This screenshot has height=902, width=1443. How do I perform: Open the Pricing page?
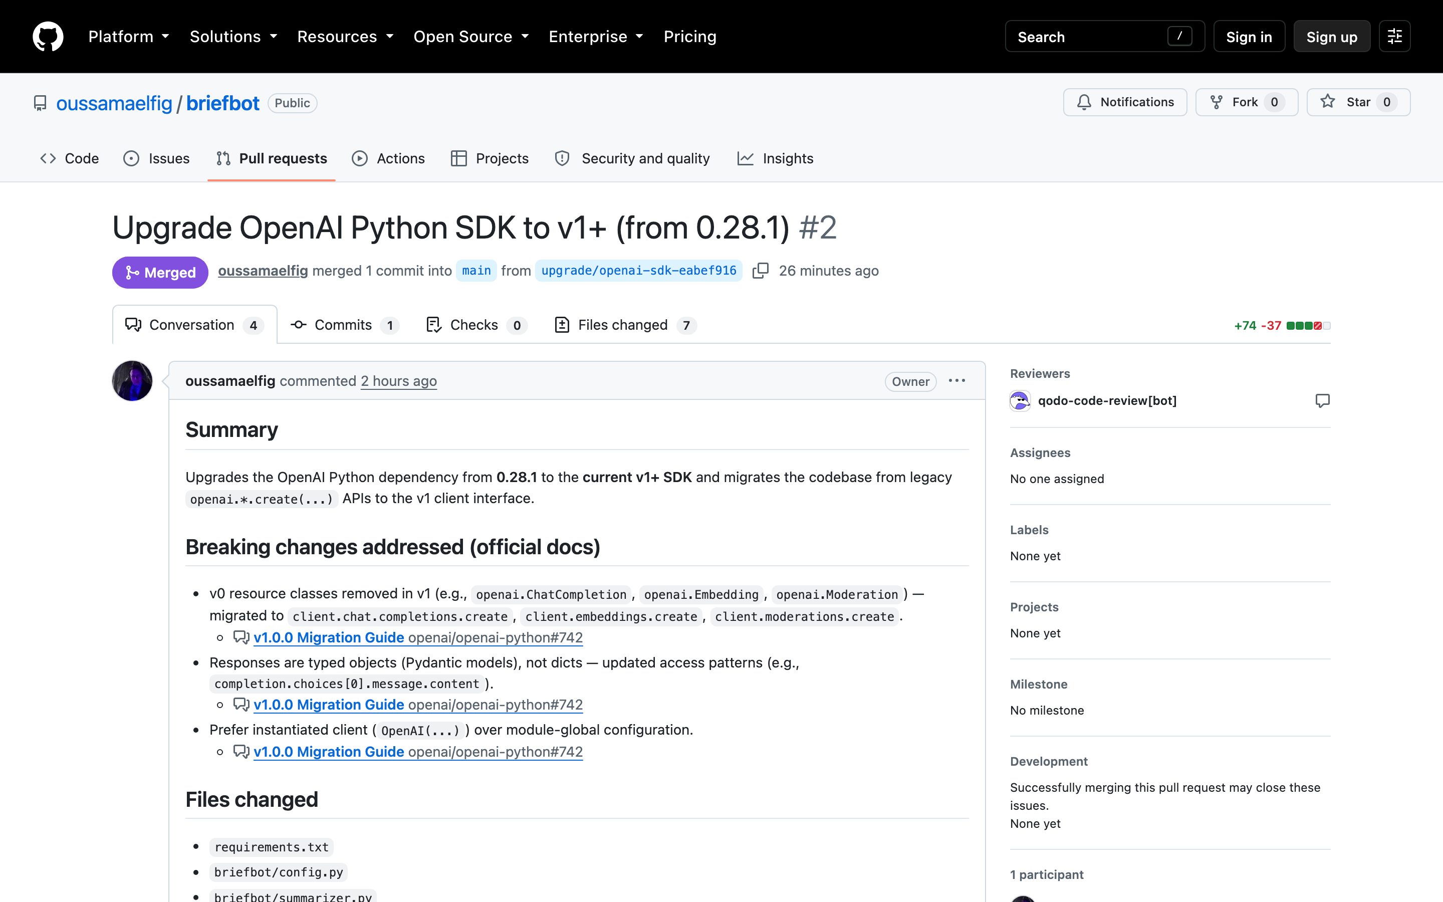[690, 37]
